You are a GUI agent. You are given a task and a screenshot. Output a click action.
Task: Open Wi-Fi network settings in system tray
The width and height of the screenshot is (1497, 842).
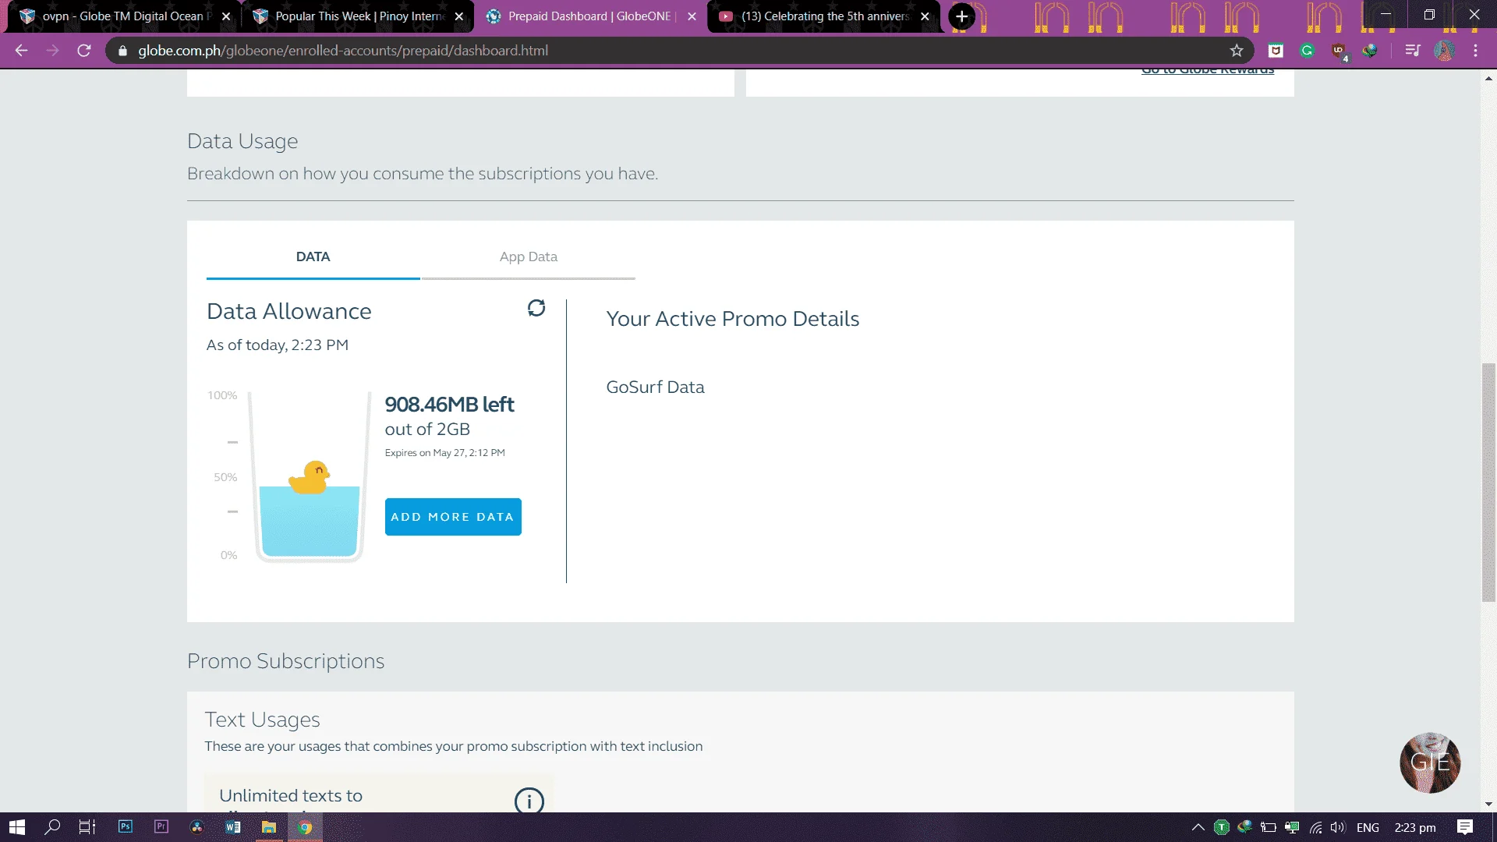click(x=1315, y=827)
